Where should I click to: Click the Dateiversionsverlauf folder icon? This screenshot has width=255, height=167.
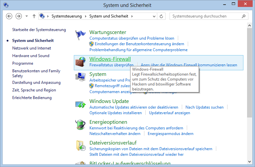tap(81, 146)
